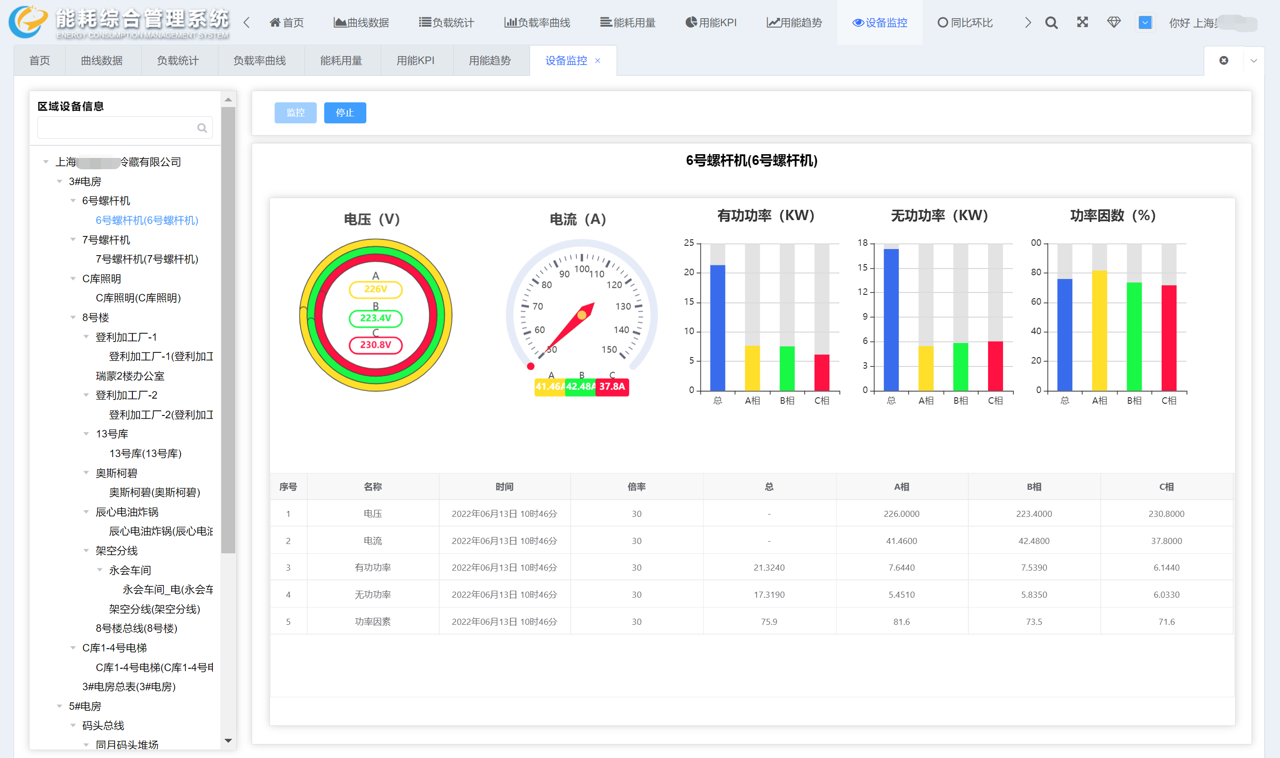The height and width of the screenshot is (758, 1280).
Task: Click the search magnifier icon in header
Action: (x=1051, y=22)
